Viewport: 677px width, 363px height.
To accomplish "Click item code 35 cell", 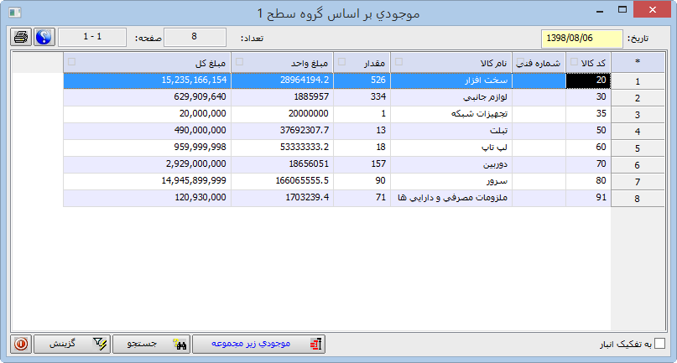I will [x=588, y=114].
